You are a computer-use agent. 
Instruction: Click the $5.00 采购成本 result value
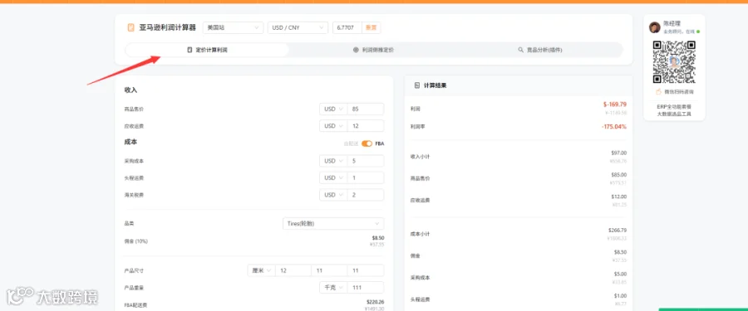(620, 274)
